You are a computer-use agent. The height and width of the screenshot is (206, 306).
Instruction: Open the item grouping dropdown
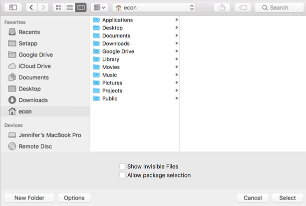point(99,7)
